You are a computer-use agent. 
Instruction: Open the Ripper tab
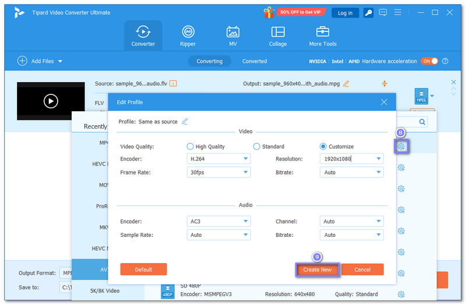point(188,36)
